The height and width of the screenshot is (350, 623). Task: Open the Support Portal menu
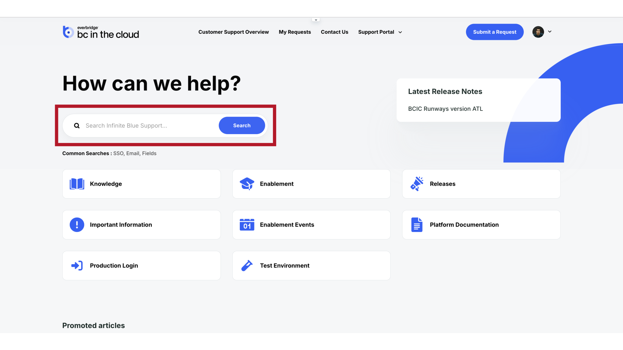tap(376, 32)
